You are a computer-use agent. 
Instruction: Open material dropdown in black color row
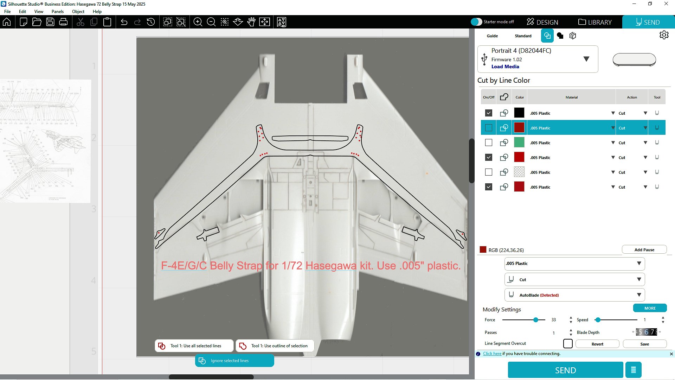[613, 113]
